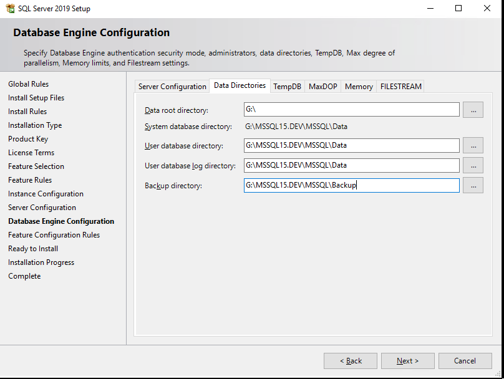Browse for a different Backup directory

click(473, 185)
